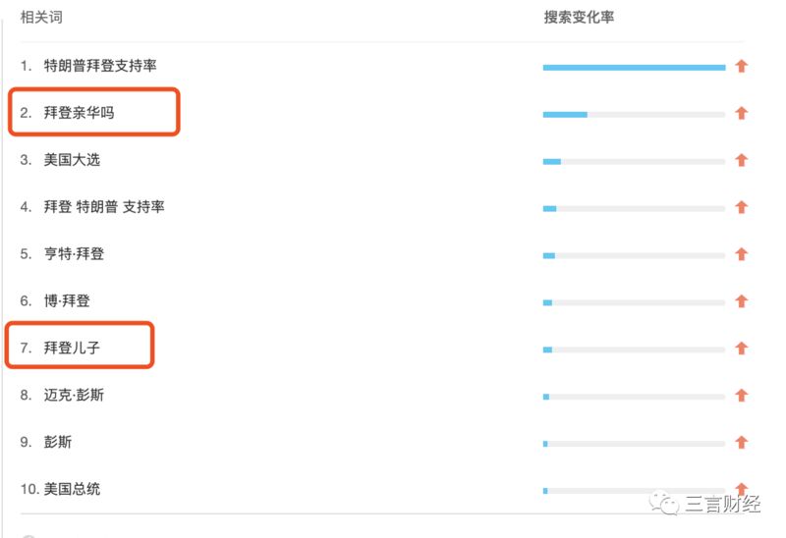The image size is (786, 538).
Task: Click the rising arrow for 拜登儿子
Action: (x=742, y=349)
